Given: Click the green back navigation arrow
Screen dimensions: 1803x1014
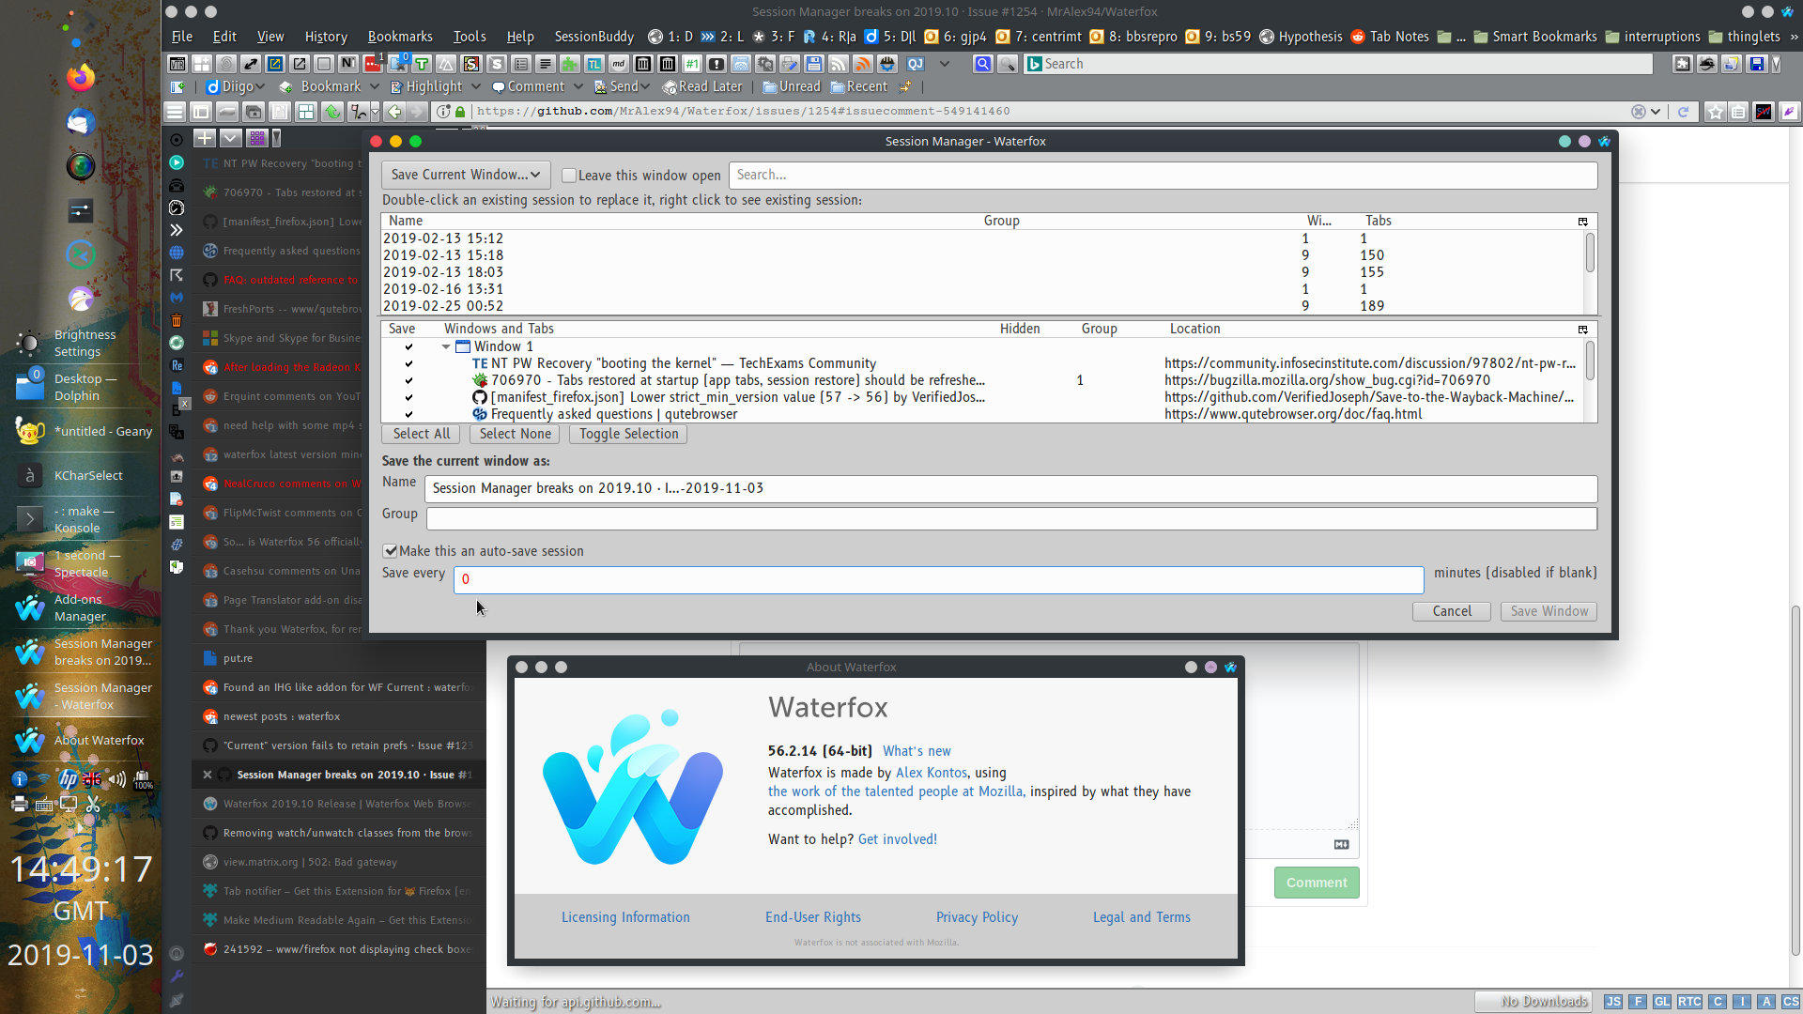Looking at the screenshot, I should click(393, 111).
